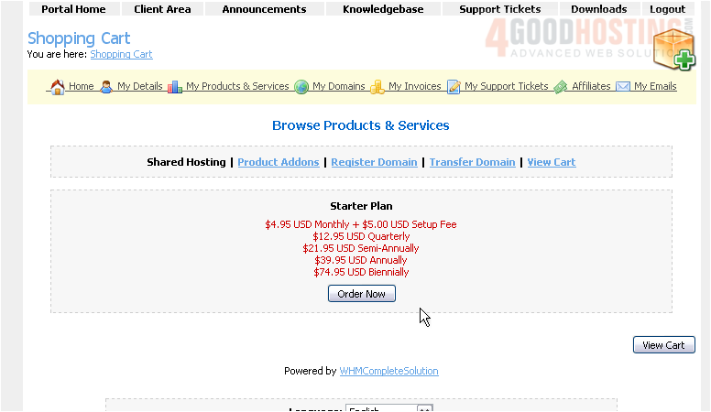711x412 pixels.
Task: Open the Register Domain link
Action: [374, 162]
